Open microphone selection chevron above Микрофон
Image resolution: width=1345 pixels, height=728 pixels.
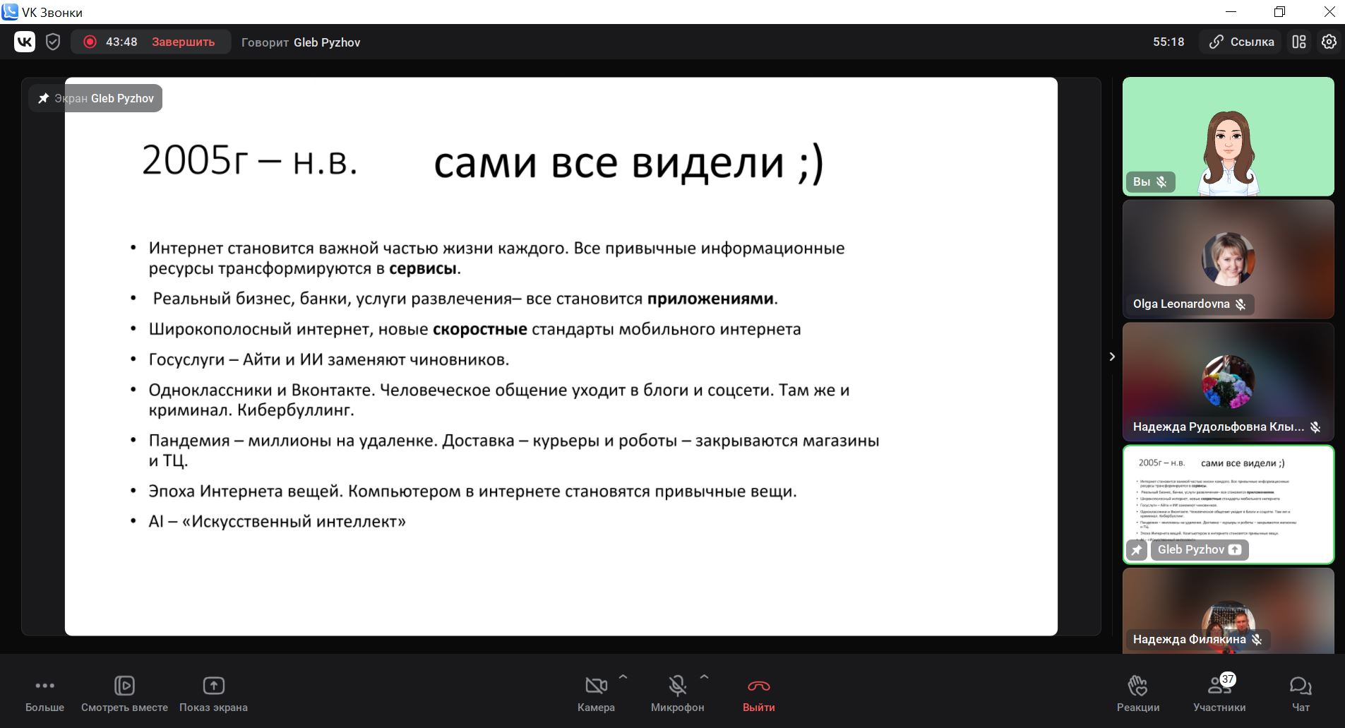pos(705,676)
